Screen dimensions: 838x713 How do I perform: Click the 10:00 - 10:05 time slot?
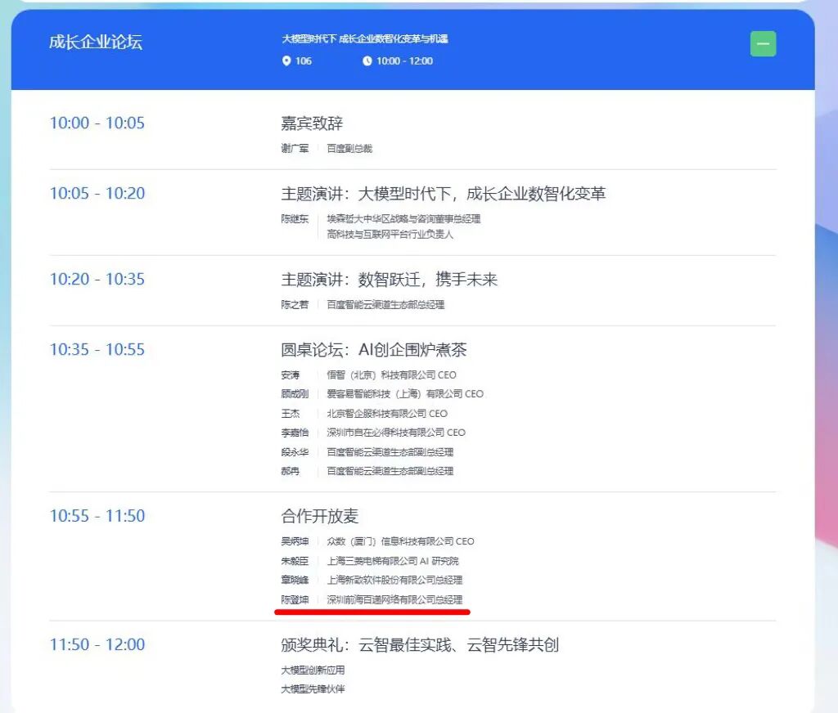tap(97, 123)
